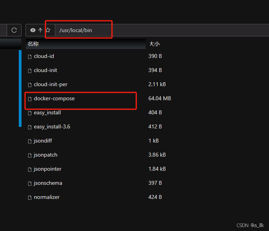Toggle hidden files eye icon
Screen dimensions: 269x231
point(33,30)
